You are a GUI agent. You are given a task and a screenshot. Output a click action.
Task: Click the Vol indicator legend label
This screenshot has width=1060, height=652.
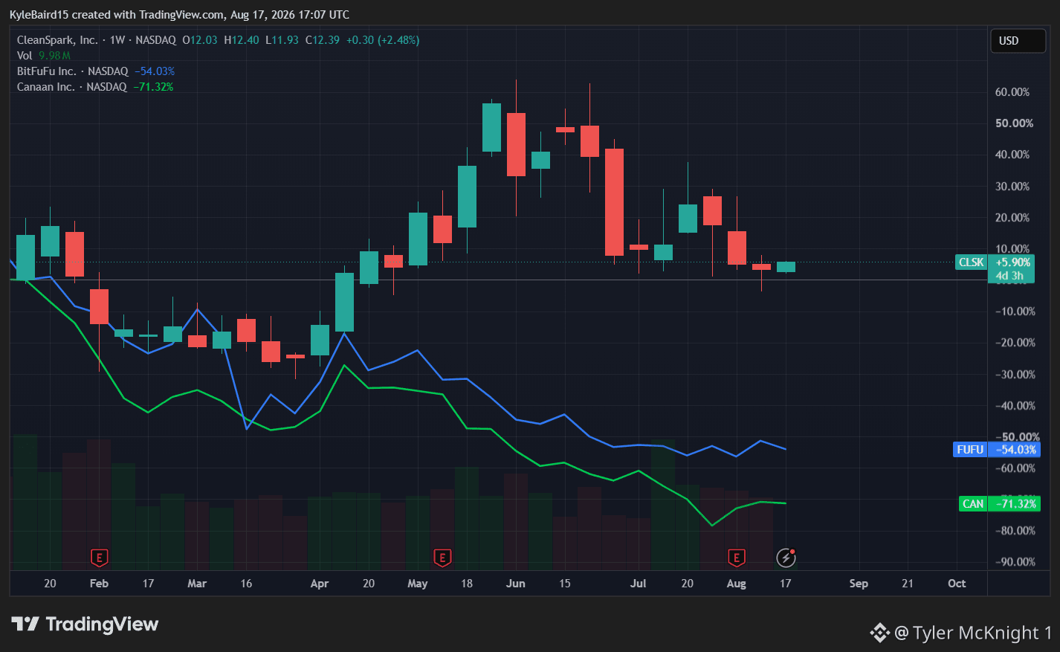[25, 56]
